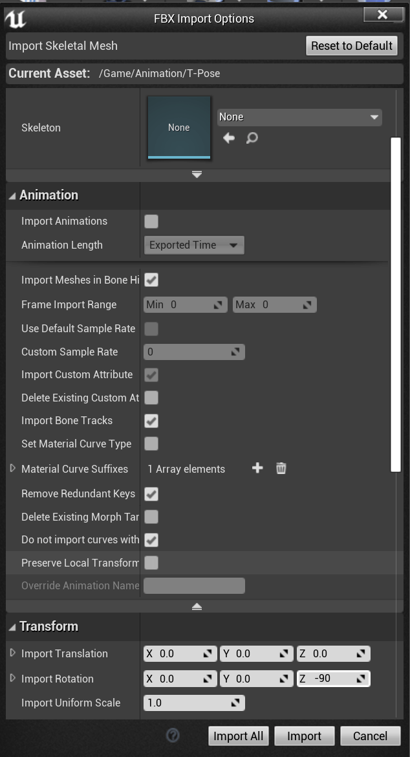Click Import Translation X spinner arrow
The width and height of the screenshot is (410, 757).
click(208, 653)
